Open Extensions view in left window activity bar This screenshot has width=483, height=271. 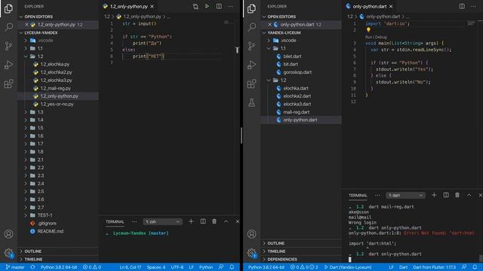click(8, 84)
